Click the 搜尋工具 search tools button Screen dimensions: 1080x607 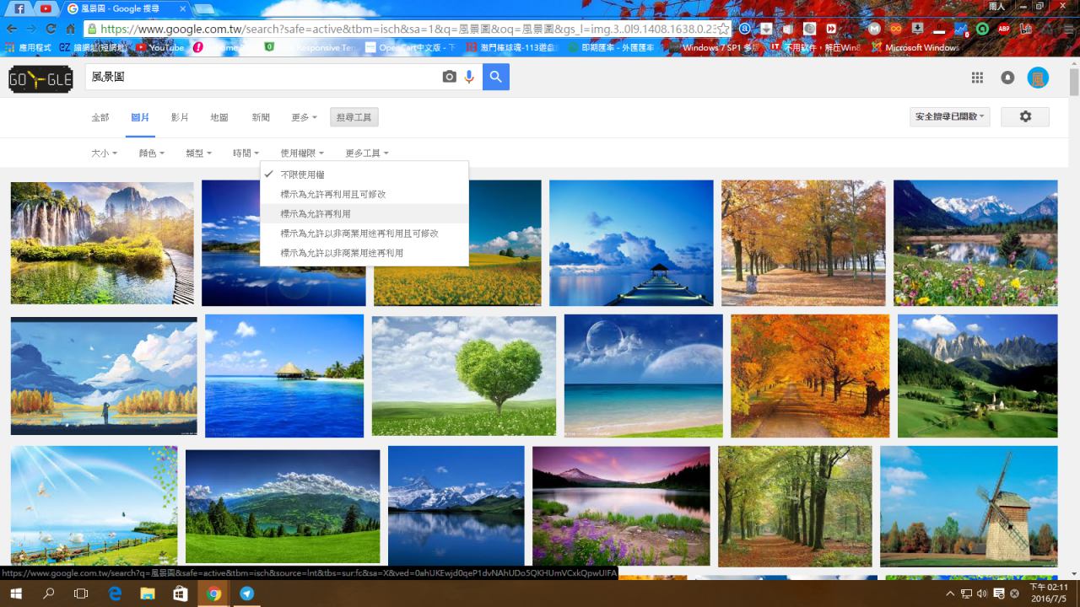click(x=354, y=117)
